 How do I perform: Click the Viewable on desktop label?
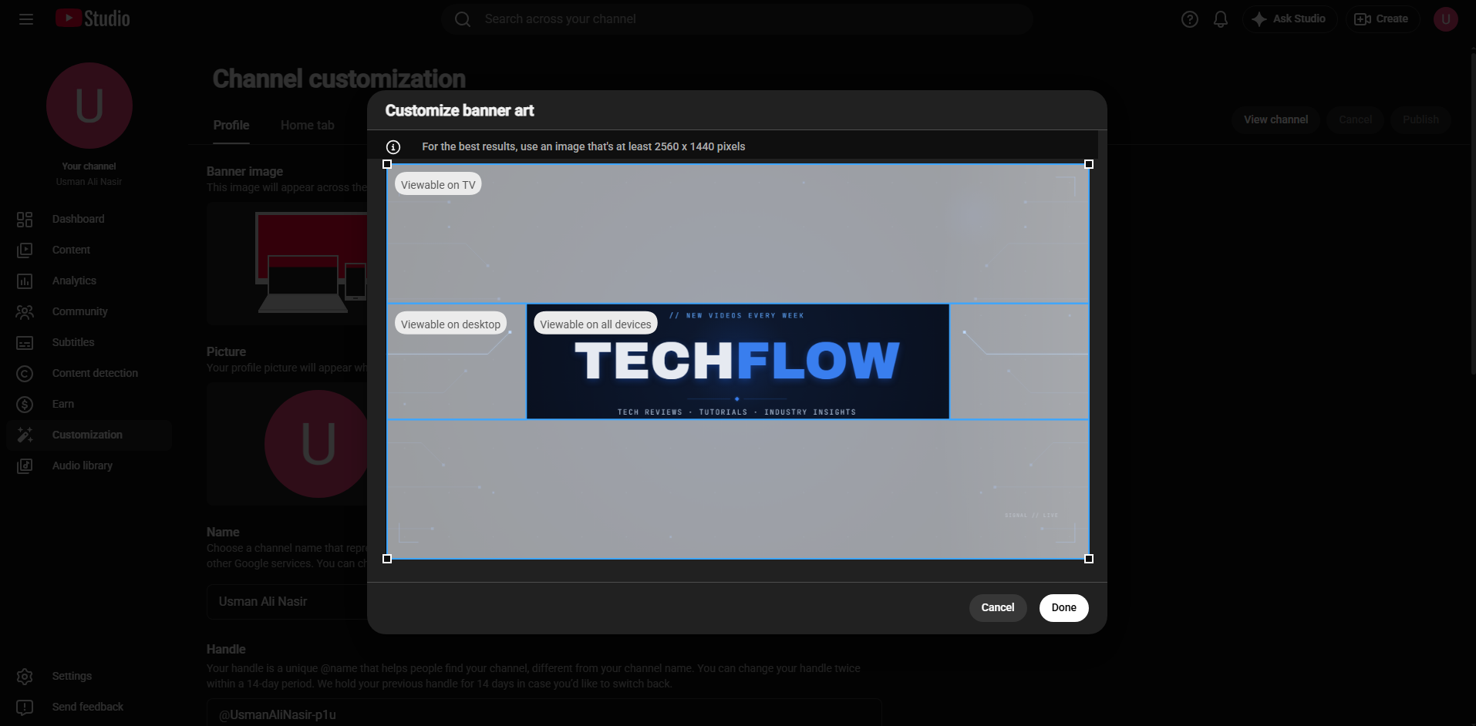point(450,324)
